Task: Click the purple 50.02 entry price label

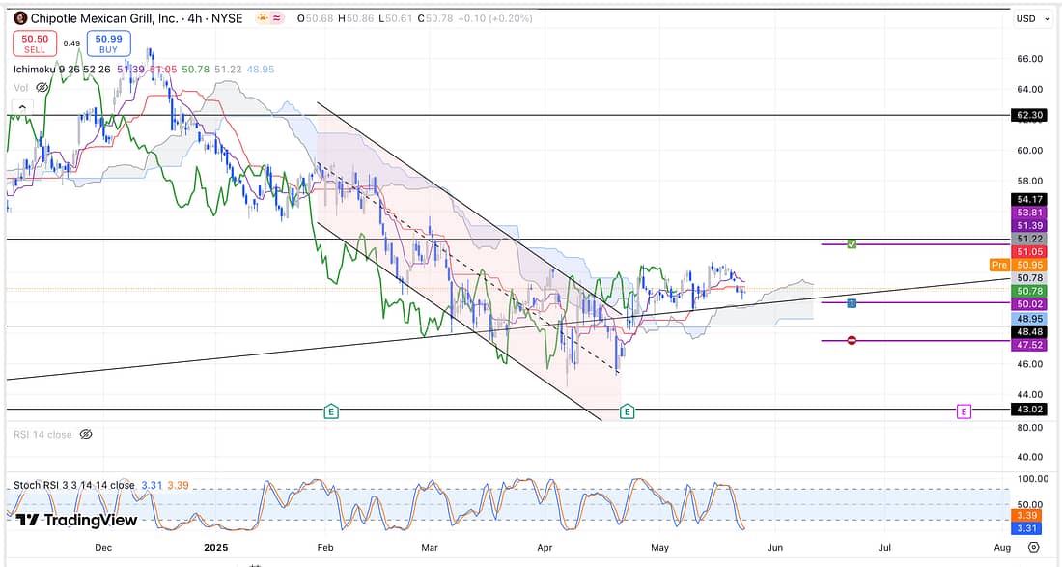Action: click(x=1029, y=304)
